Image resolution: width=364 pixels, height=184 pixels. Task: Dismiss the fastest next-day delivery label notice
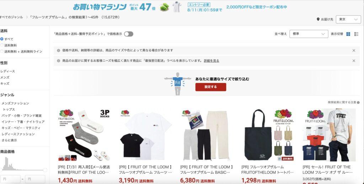pyautogui.click(x=354, y=61)
